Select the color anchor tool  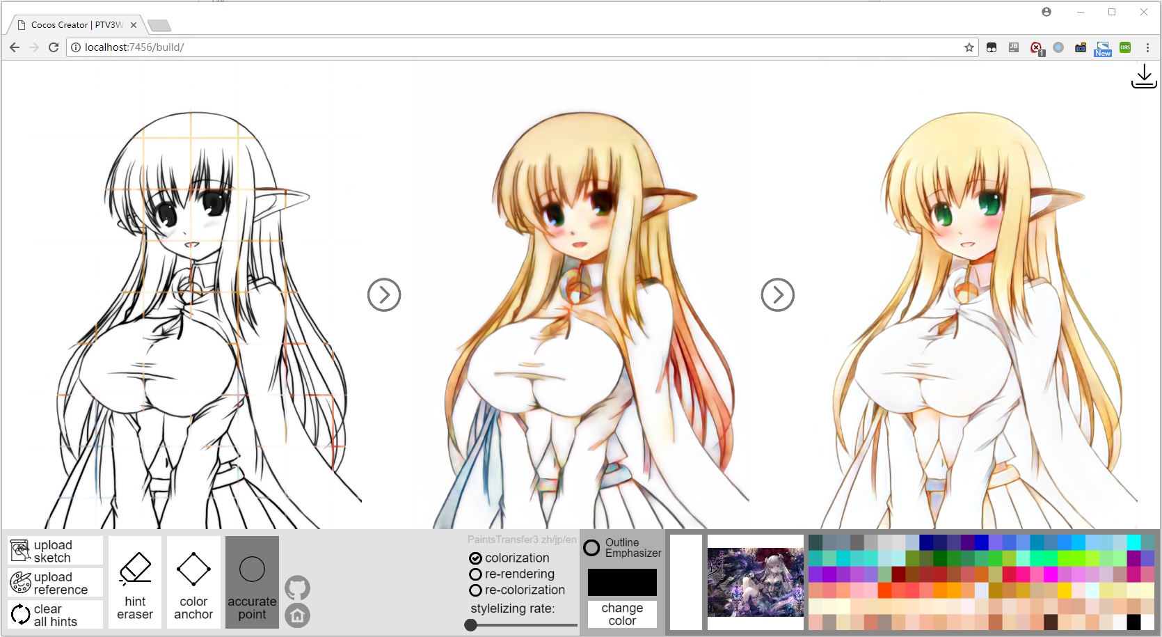193,582
